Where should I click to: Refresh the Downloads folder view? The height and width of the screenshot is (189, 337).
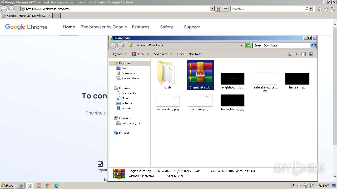tap(248, 45)
